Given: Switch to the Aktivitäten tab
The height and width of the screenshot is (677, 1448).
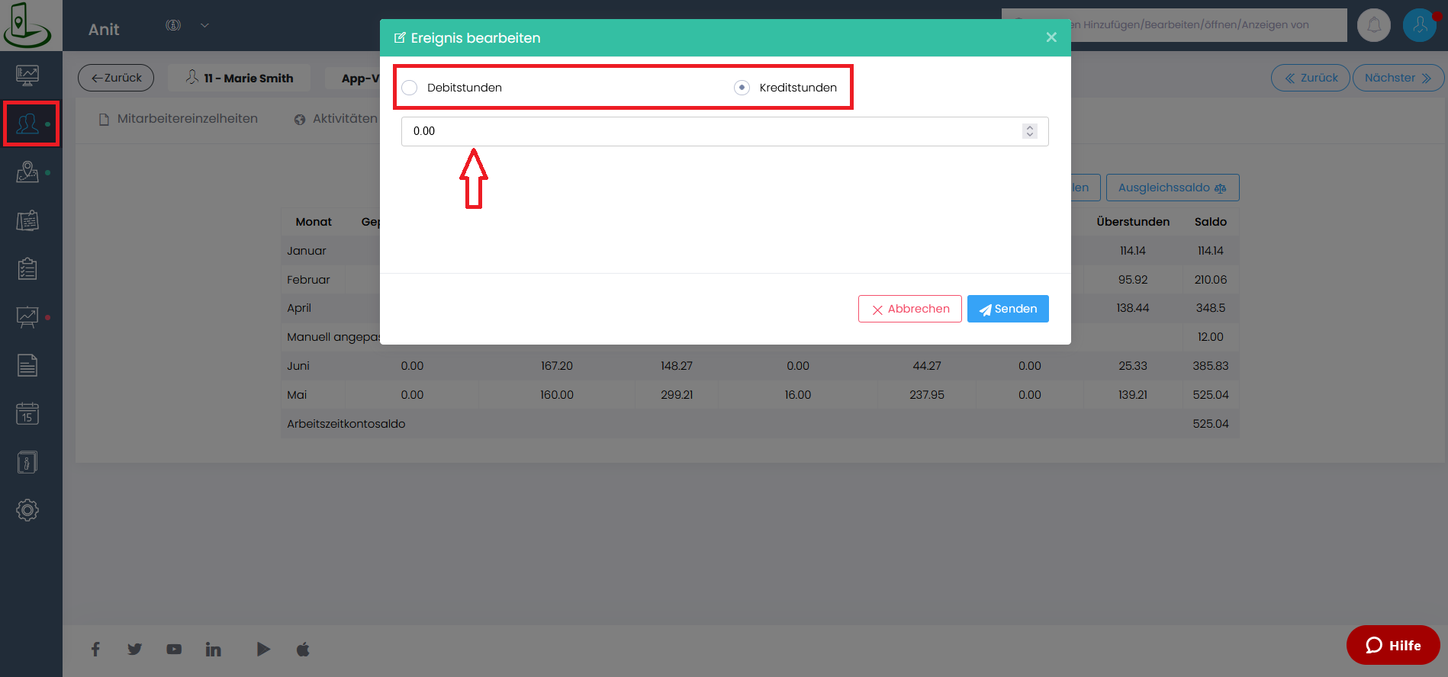Looking at the screenshot, I should (336, 119).
